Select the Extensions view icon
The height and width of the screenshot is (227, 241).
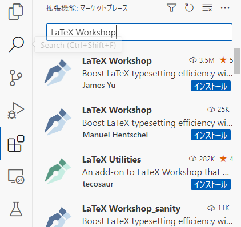[x=16, y=144]
